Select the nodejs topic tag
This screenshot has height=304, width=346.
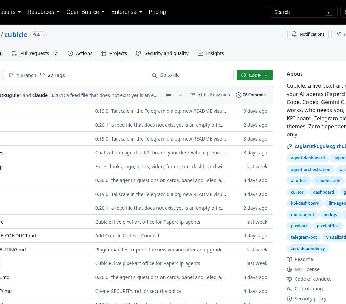pos(330,214)
